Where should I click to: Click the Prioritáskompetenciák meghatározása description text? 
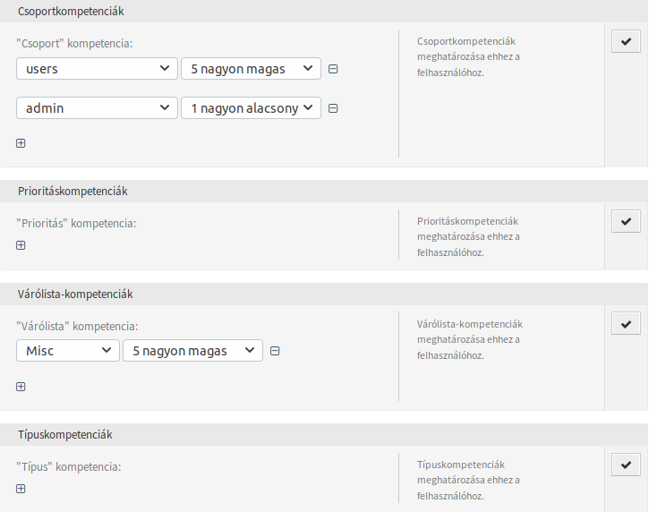click(468, 236)
